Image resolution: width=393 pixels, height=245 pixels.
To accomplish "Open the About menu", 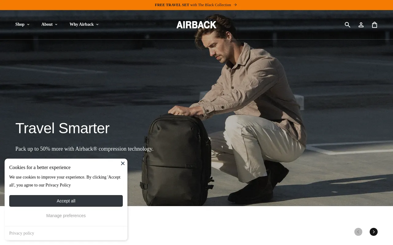I will (x=47, y=24).
